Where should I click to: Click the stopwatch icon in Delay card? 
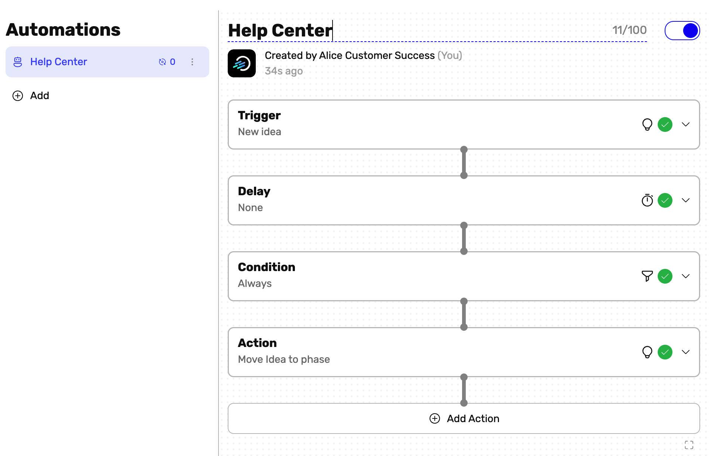coord(647,200)
